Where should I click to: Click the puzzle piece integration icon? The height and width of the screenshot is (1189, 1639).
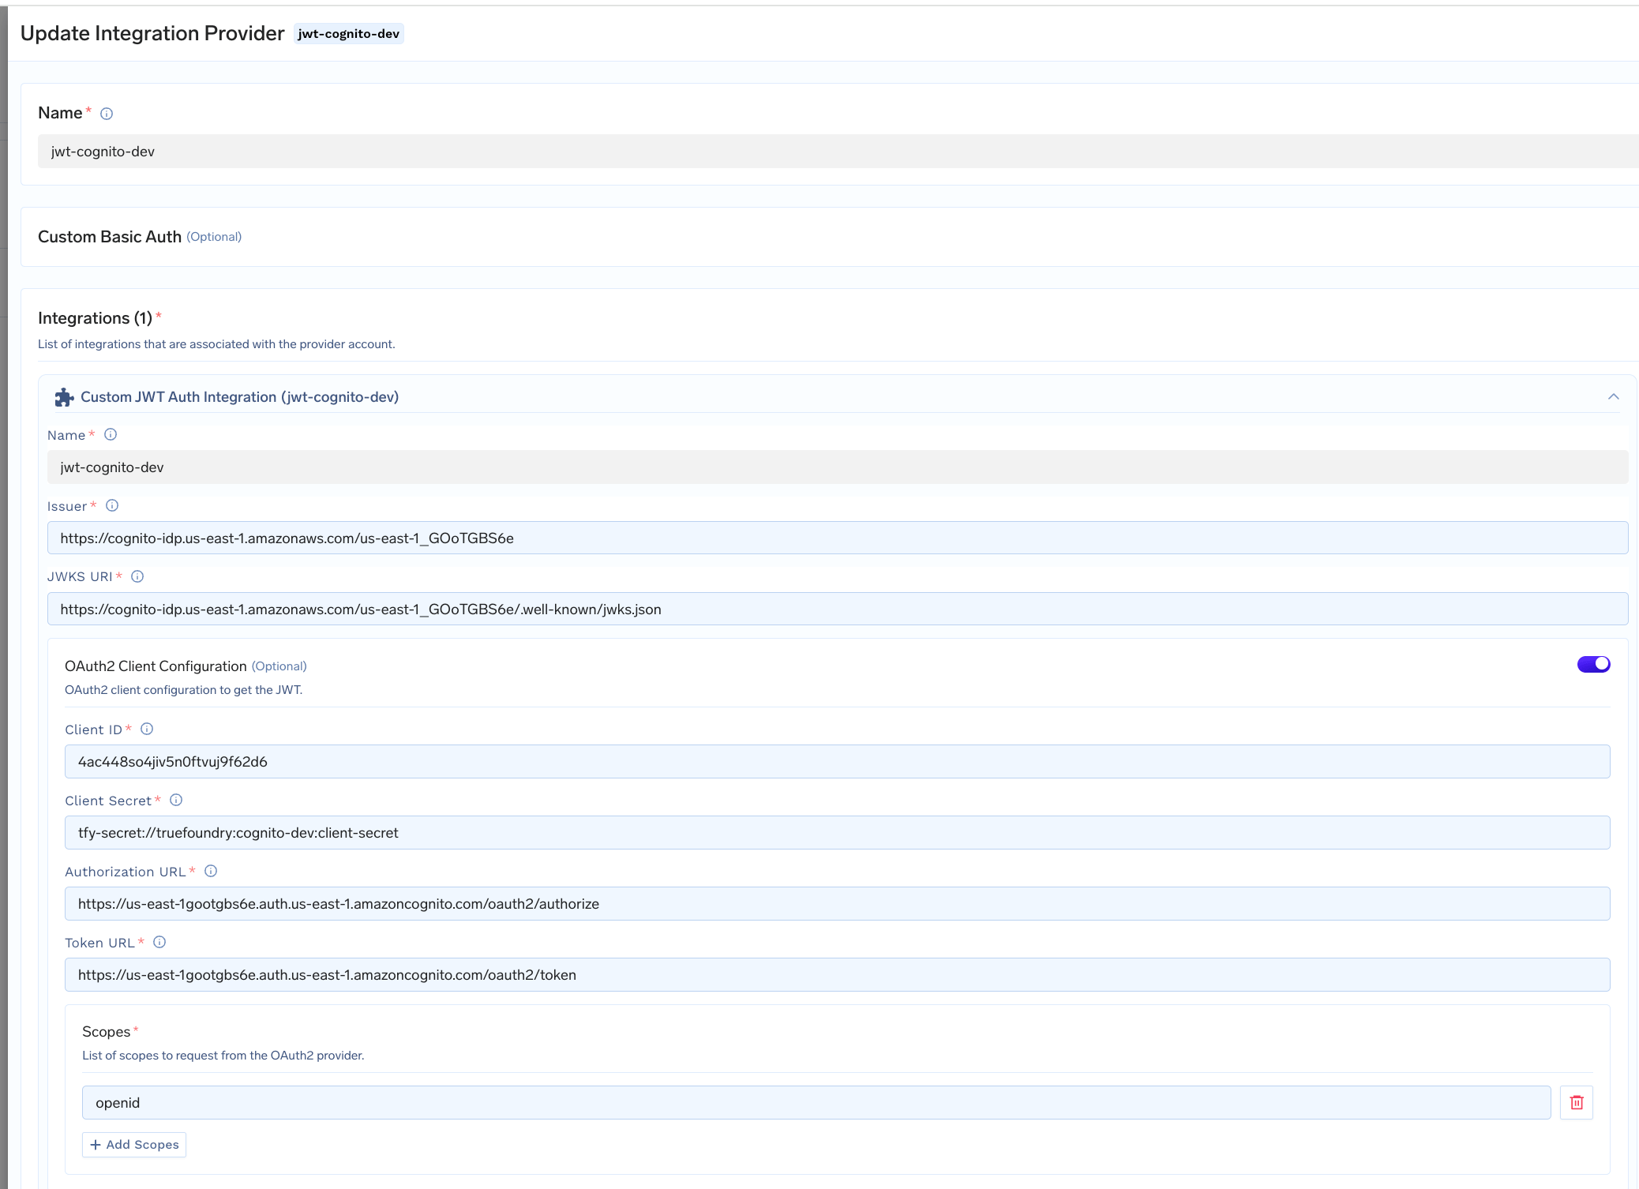click(x=64, y=397)
